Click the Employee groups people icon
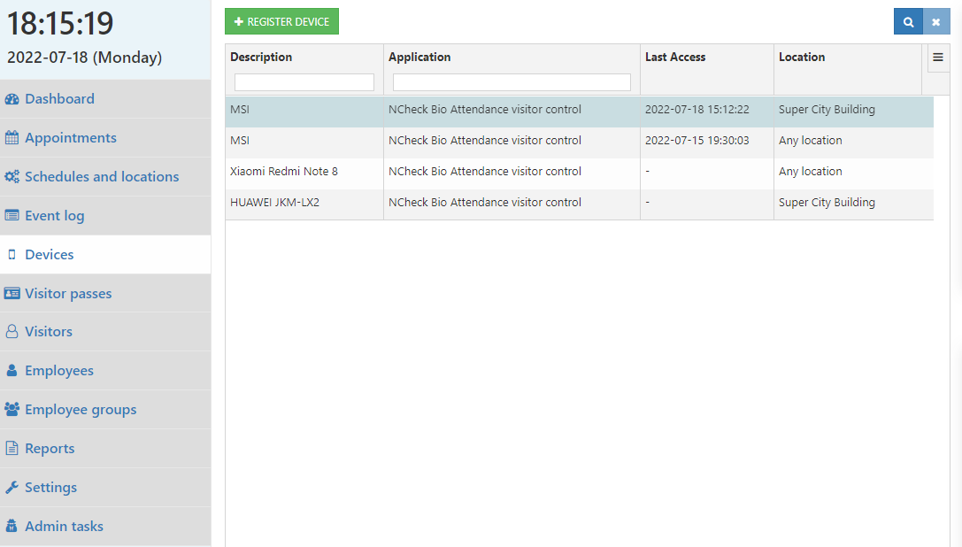 point(12,410)
